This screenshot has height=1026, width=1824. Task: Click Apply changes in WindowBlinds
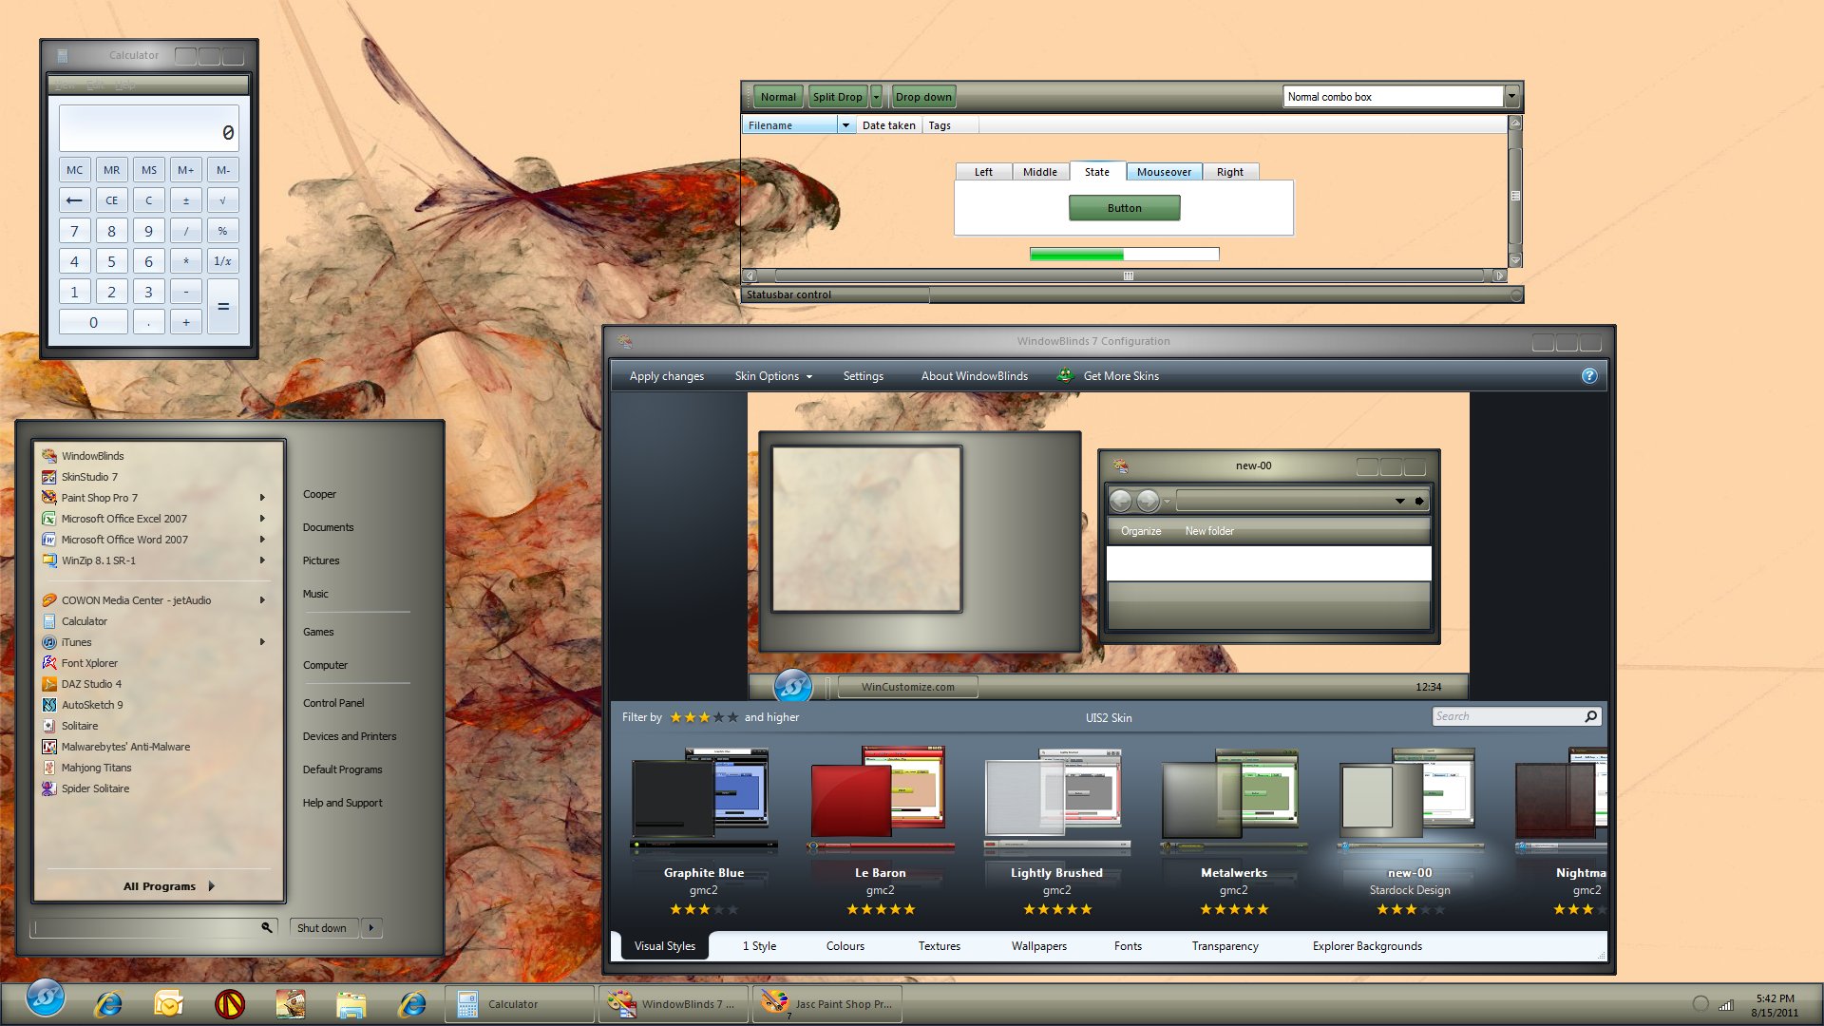[x=667, y=376]
